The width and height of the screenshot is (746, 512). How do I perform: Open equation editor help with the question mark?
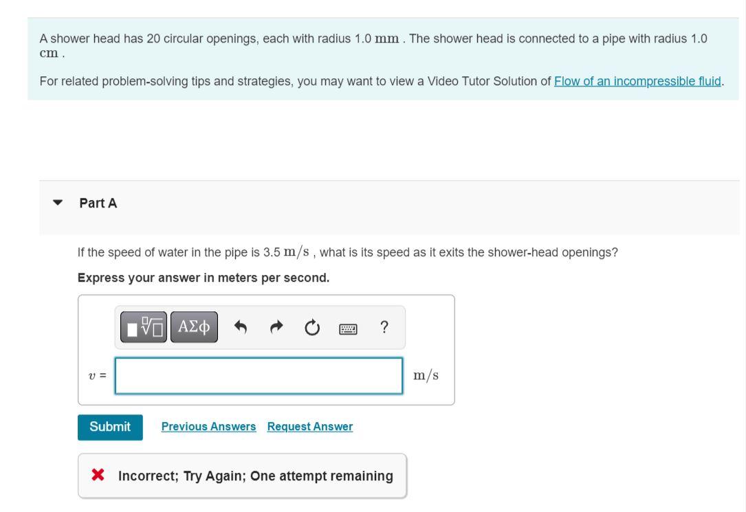383,327
